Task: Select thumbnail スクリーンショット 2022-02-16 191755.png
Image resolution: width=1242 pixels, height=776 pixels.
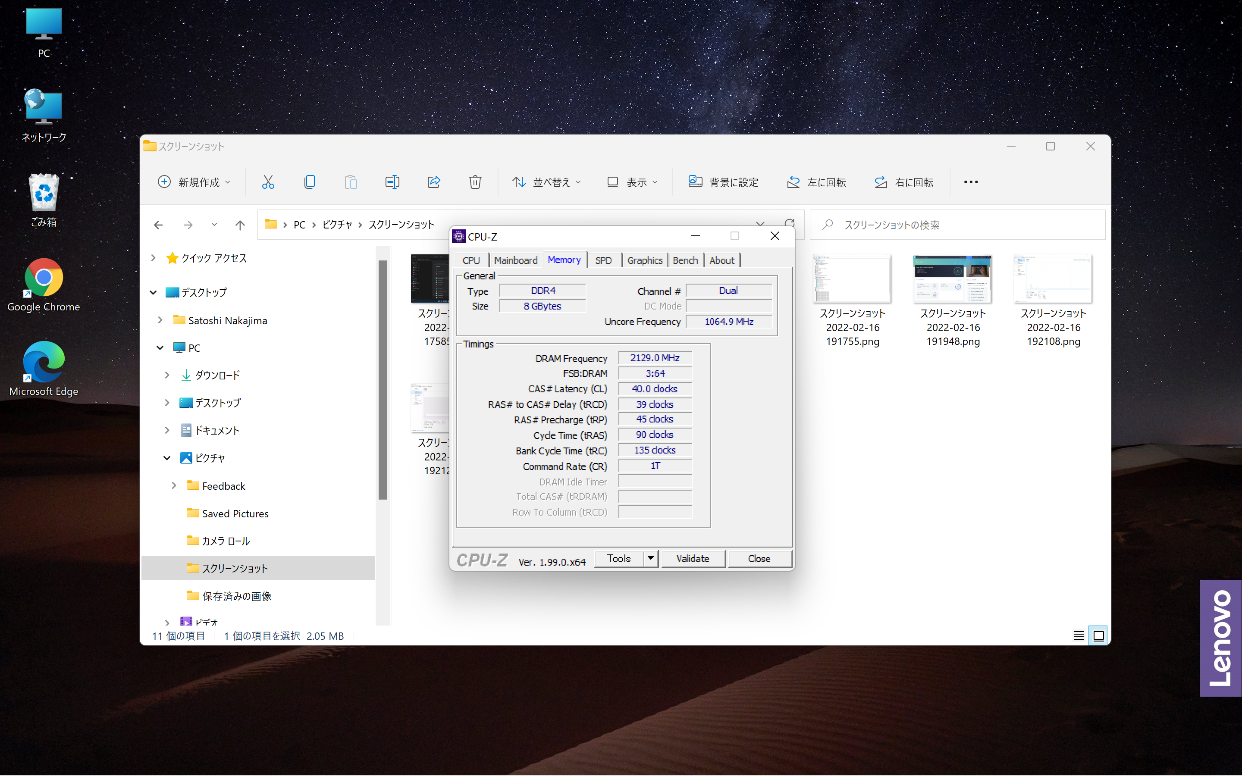Action: 852,301
